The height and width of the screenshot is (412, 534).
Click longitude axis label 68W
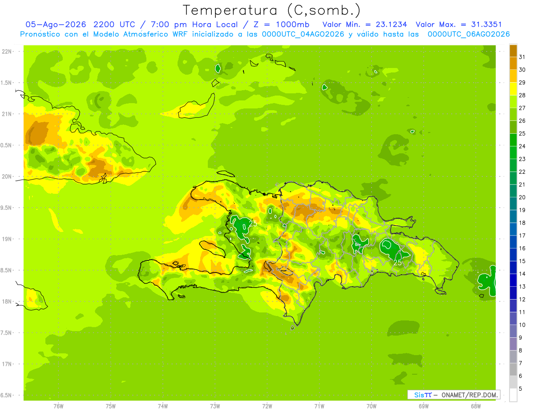tap(476, 406)
